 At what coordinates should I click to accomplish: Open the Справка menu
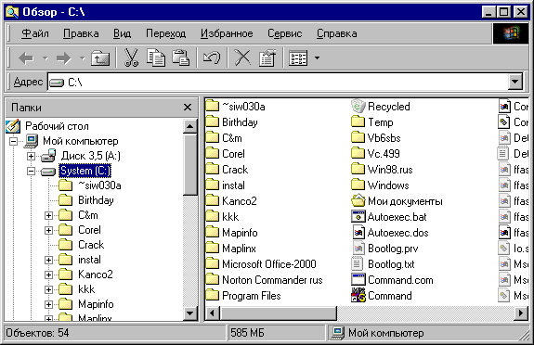pyautogui.click(x=337, y=33)
